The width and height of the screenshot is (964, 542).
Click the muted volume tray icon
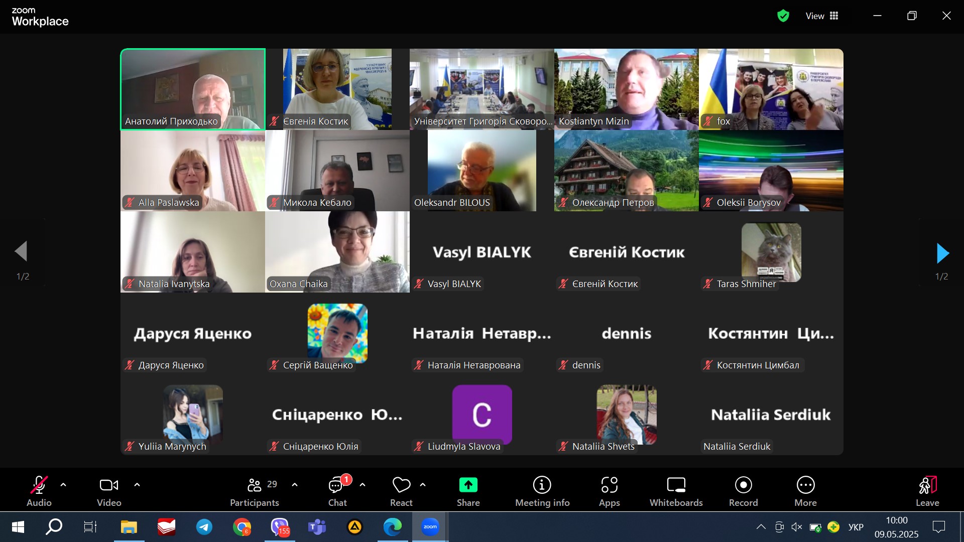tap(797, 527)
